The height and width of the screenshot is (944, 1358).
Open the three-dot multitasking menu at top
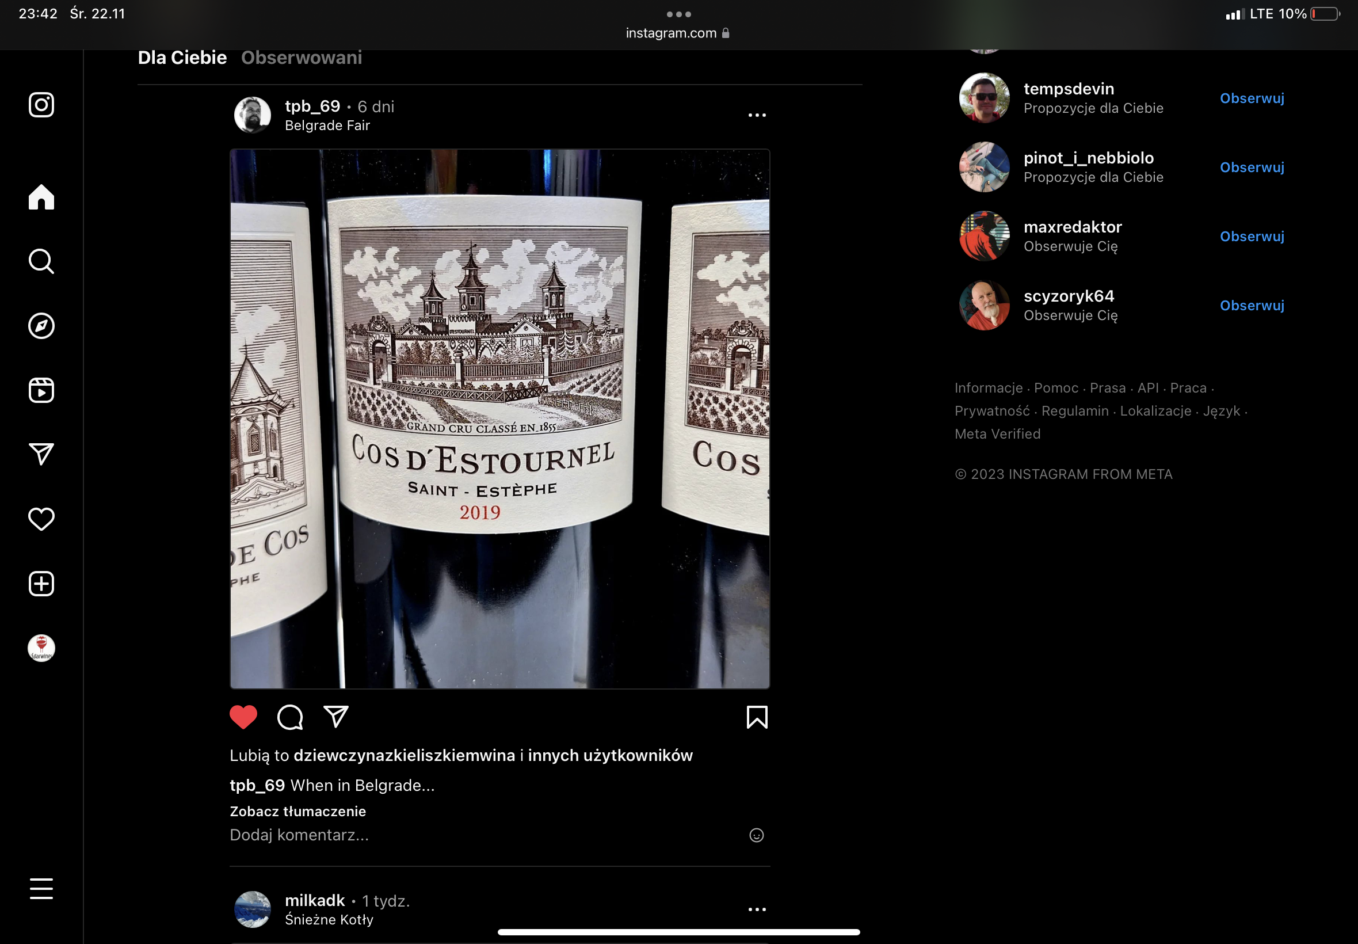[x=678, y=14]
